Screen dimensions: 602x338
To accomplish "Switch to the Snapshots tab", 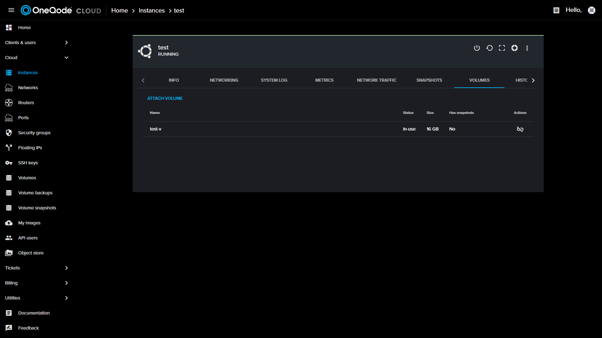I will 429,80.
